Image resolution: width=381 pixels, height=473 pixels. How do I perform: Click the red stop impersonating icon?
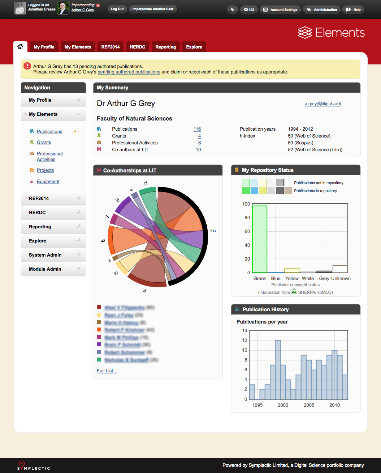[x=98, y=5]
